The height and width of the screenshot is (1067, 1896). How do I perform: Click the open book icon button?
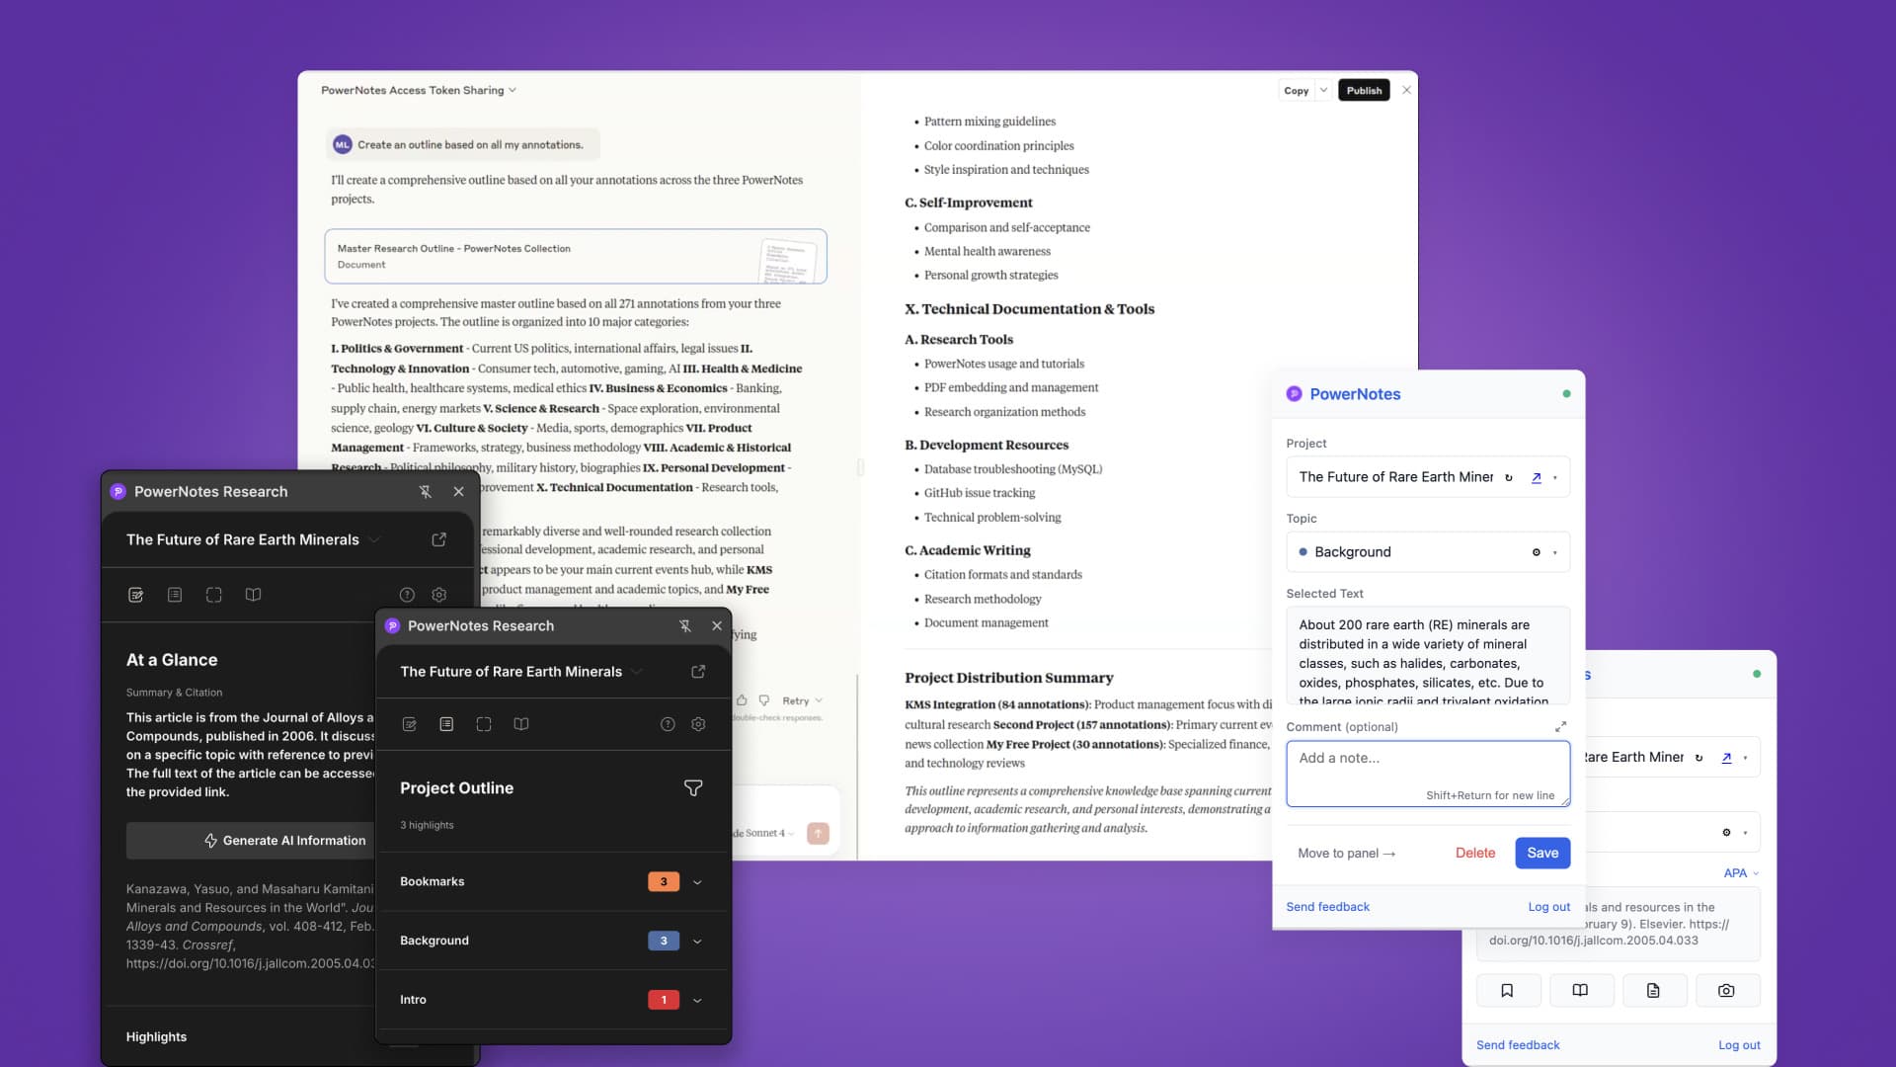click(1580, 990)
